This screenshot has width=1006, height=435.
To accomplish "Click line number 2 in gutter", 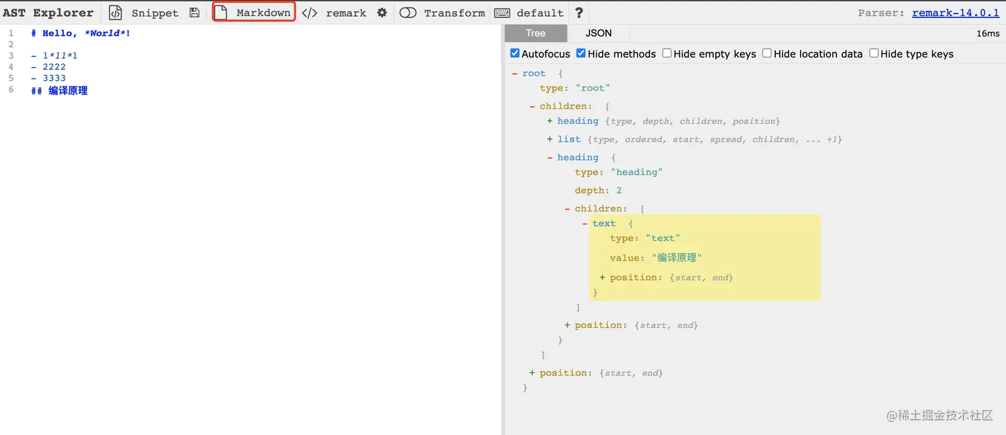I will coord(11,44).
